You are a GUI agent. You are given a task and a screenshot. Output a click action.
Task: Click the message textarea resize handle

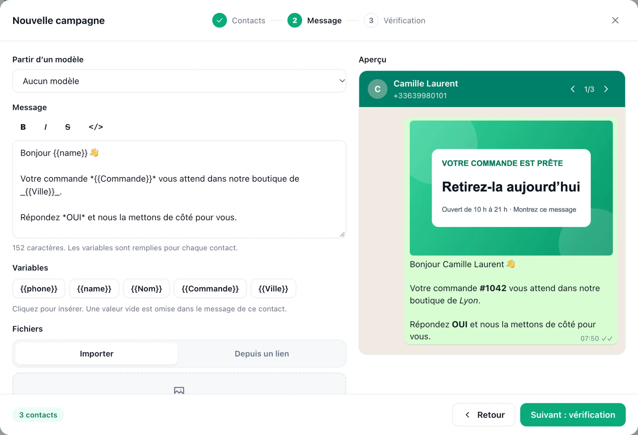342,234
